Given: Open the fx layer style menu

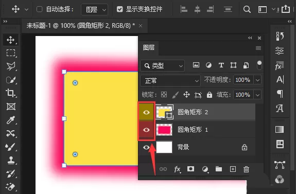Looking at the screenshot, I should tap(177, 169).
